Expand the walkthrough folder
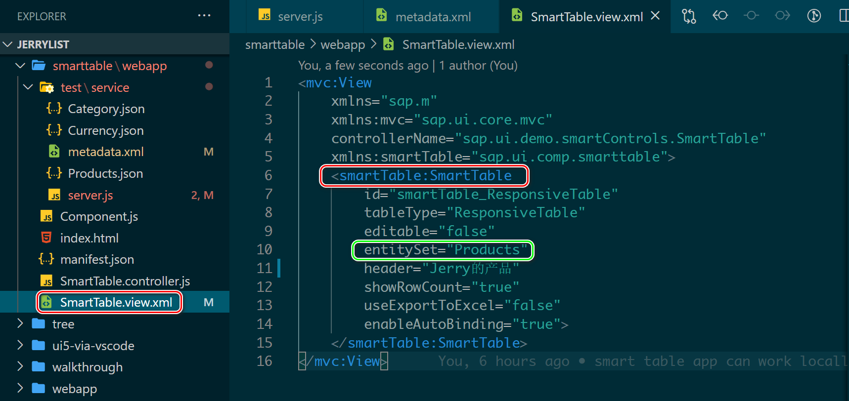 point(20,367)
